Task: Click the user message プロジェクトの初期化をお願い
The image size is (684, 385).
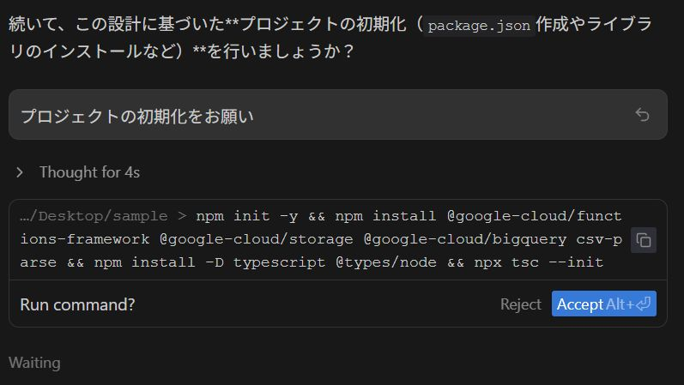Action: [137, 116]
